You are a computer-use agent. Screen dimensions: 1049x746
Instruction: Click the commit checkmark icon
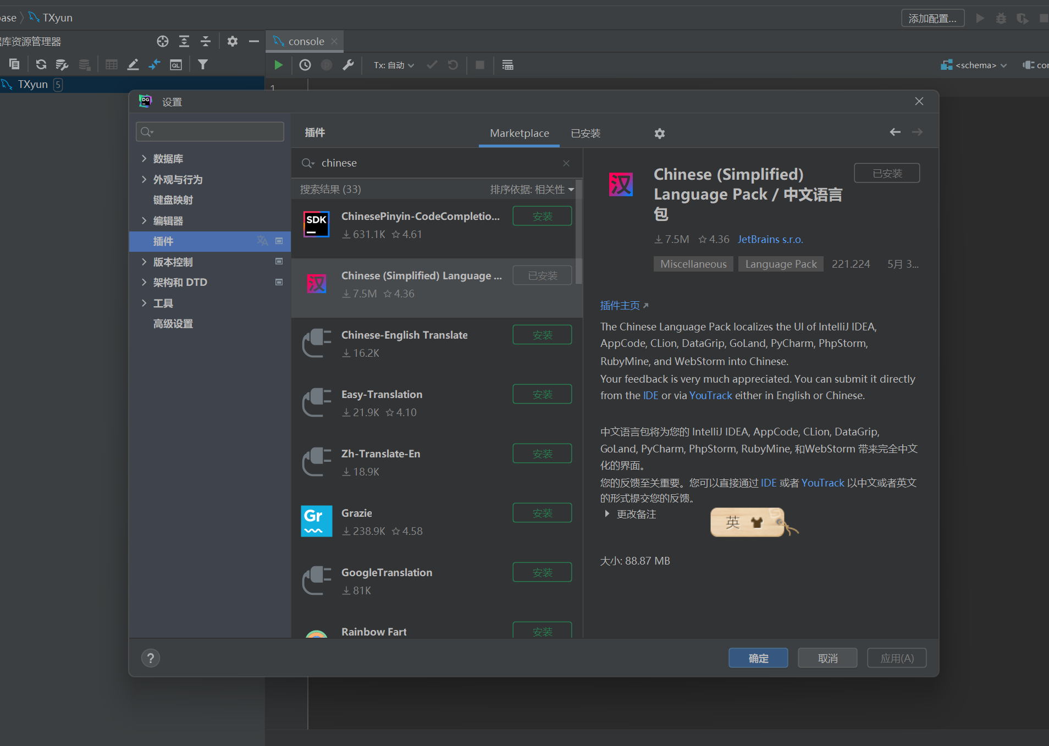[x=432, y=65]
